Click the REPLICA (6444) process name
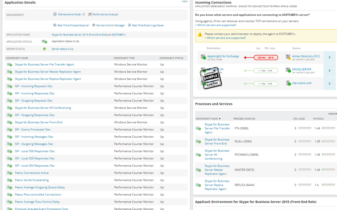 coord(244,185)
